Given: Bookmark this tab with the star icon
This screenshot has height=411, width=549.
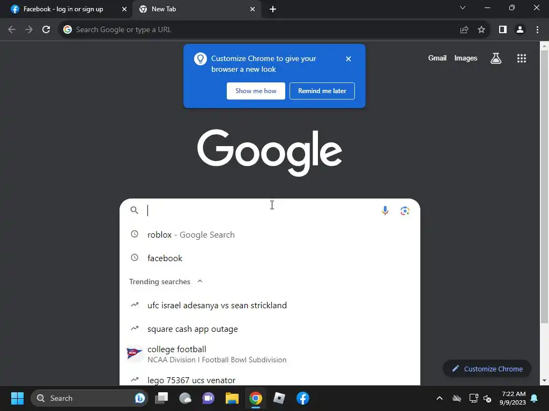Looking at the screenshot, I should (481, 30).
